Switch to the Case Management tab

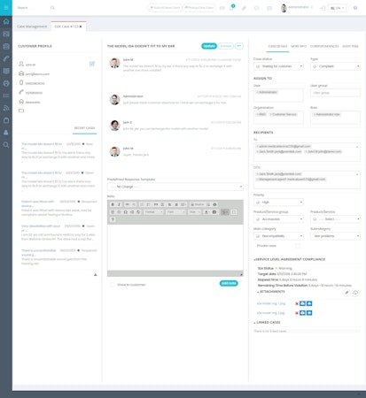(x=32, y=27)
